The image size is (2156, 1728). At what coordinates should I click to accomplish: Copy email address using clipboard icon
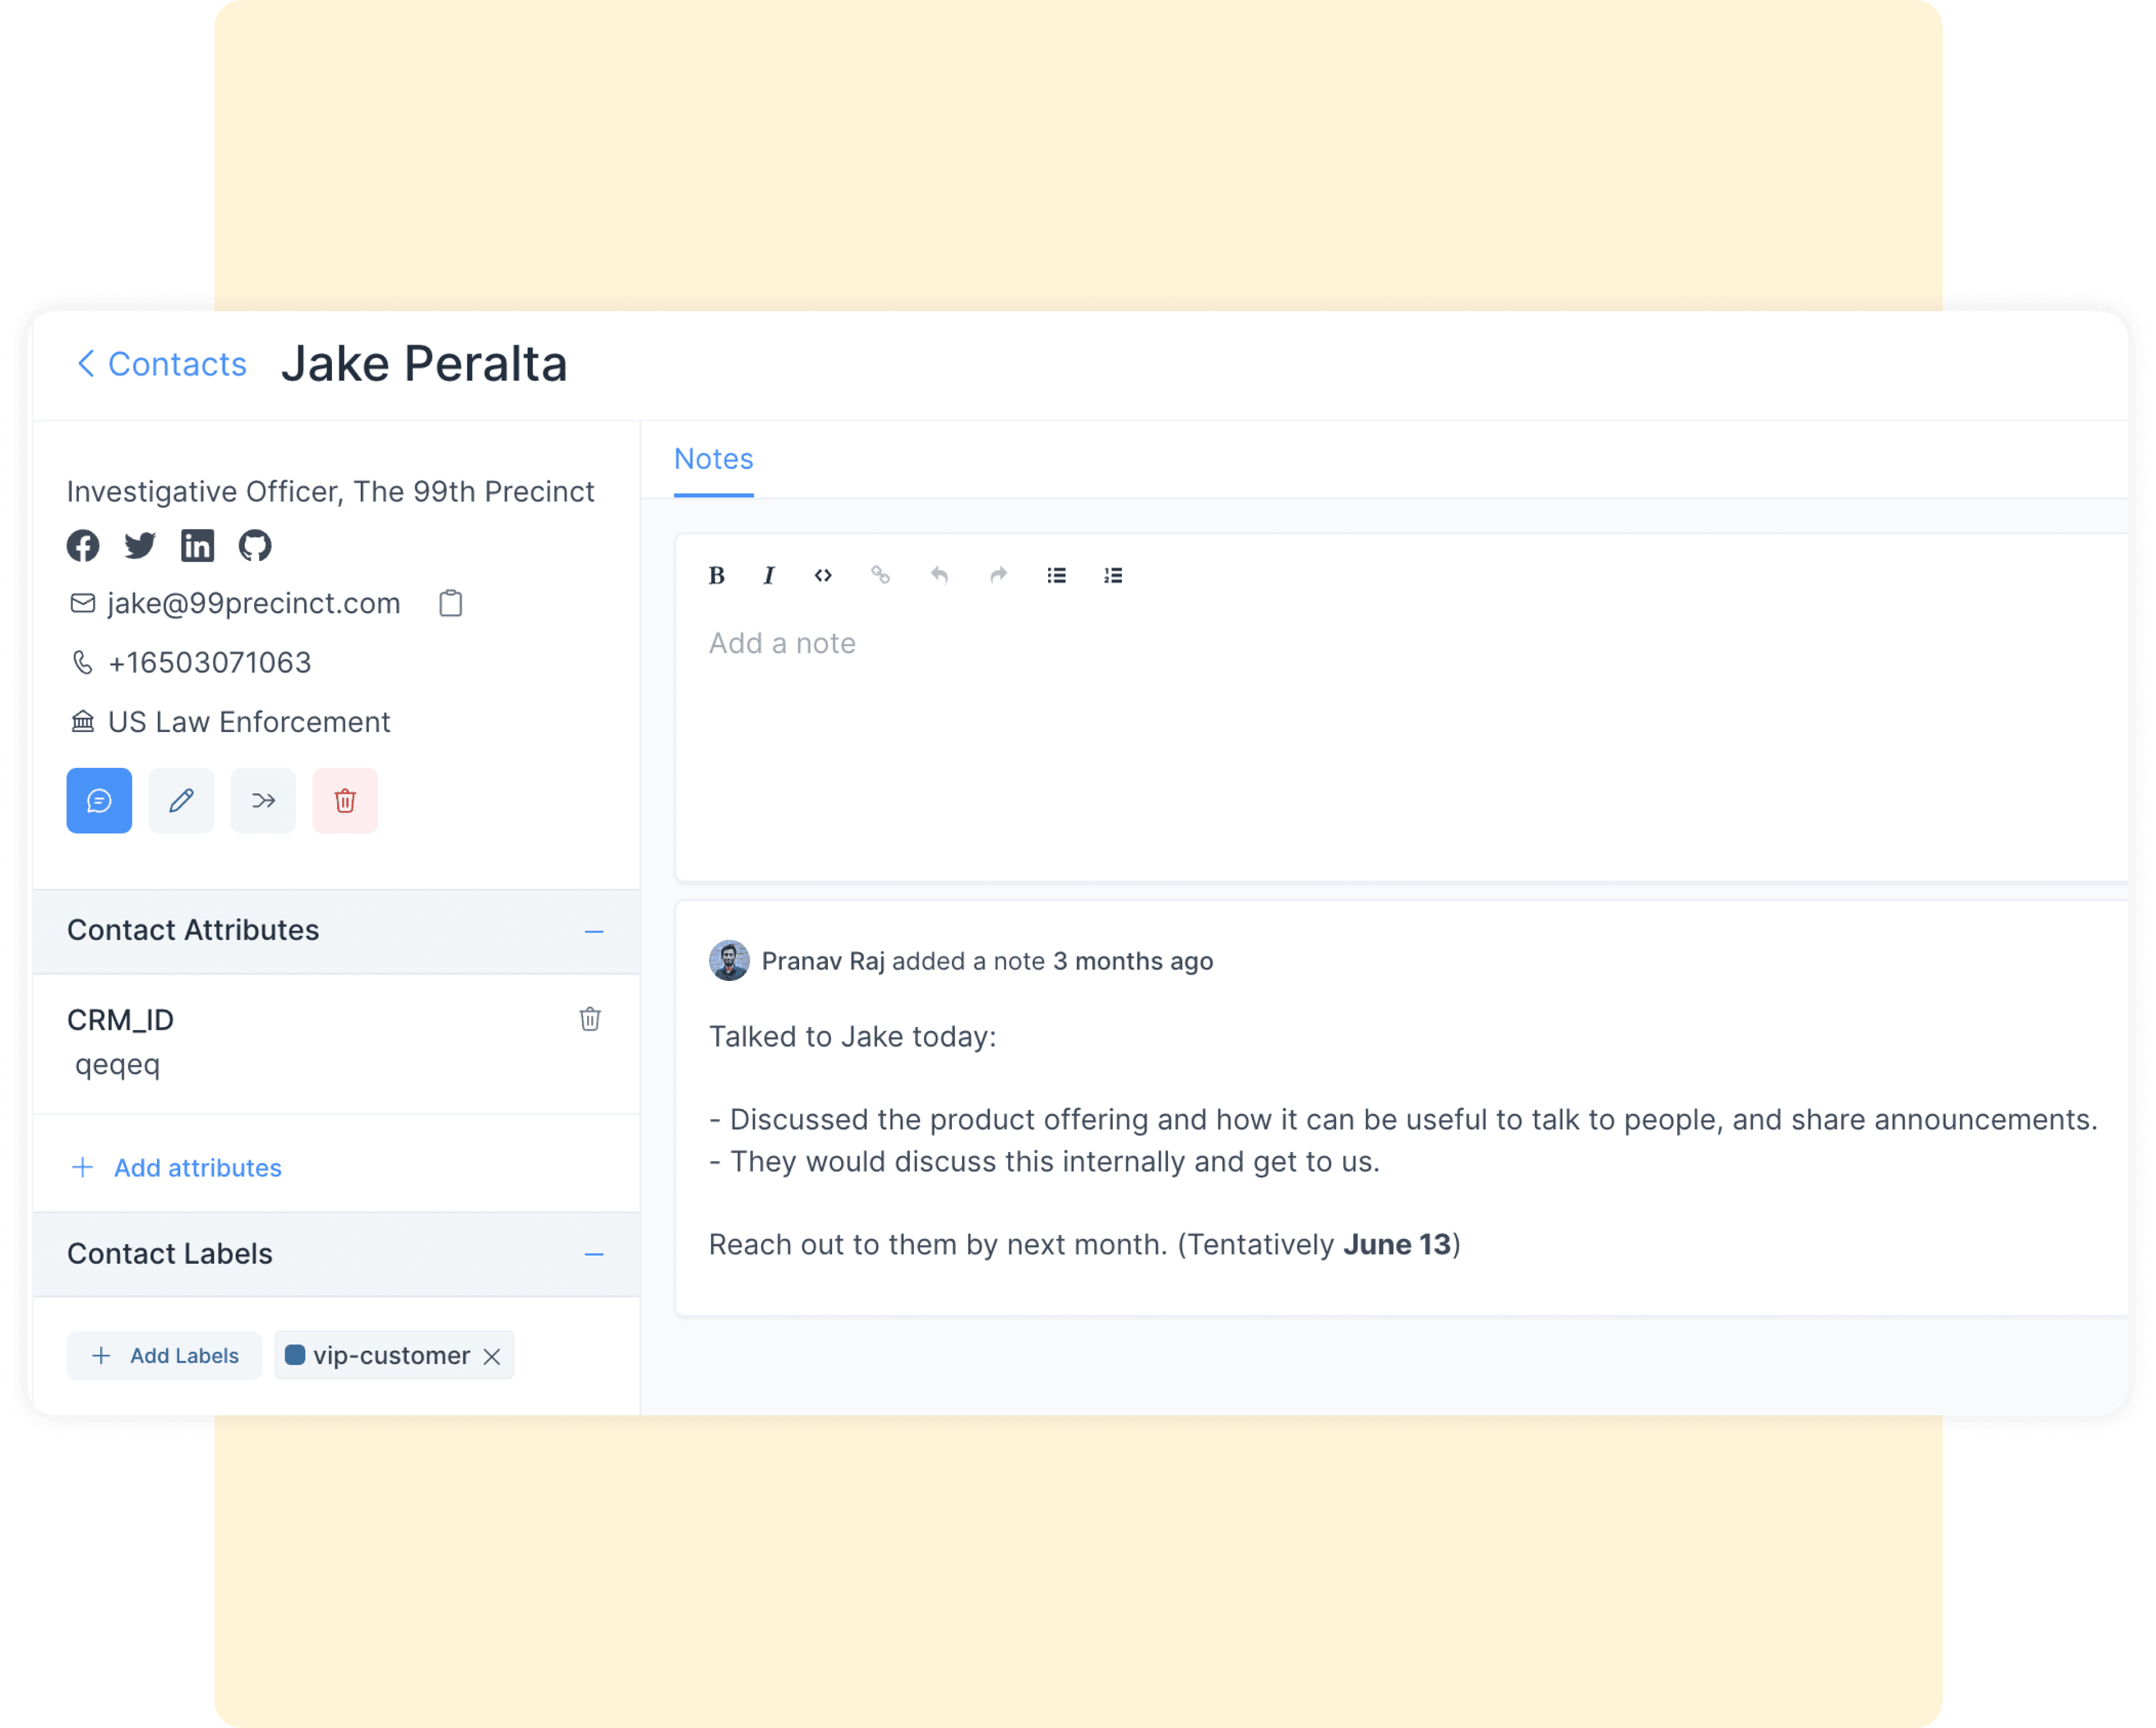click(451, 603)
